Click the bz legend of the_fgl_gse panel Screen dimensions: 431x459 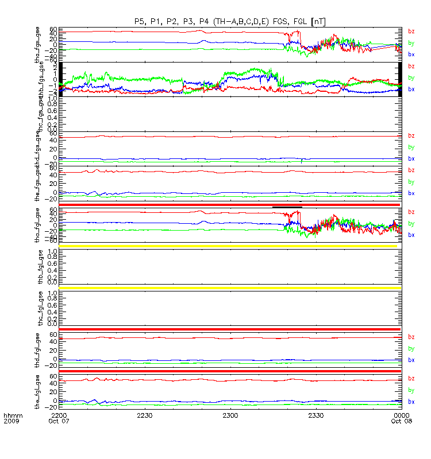pos(411,378)
